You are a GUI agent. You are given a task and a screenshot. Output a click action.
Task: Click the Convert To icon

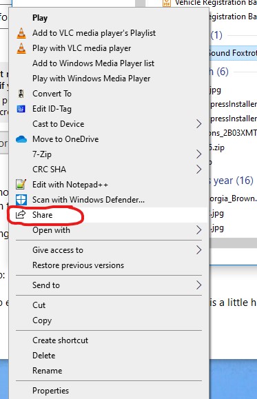(21, 94)
